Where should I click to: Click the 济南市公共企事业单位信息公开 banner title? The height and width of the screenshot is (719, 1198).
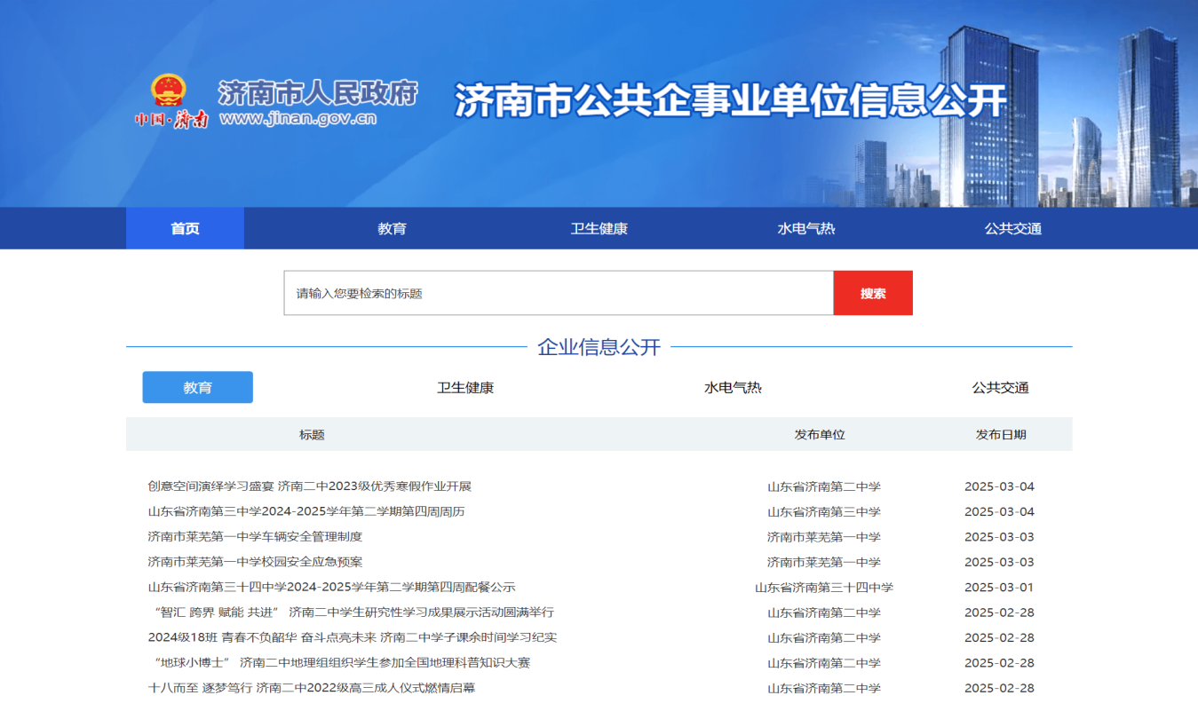click(x=727, y=100)
